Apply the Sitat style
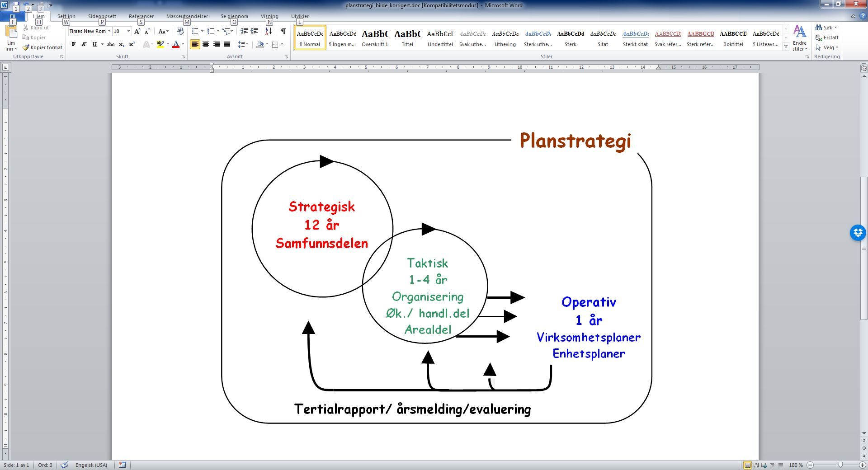Viewport: 868px width, 470px height. (603, 38)
